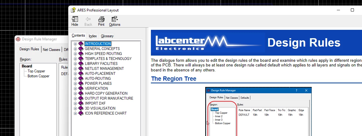Open the GENERAL CONCEPTS topic

pyautogui.click(x=102, y=49)
